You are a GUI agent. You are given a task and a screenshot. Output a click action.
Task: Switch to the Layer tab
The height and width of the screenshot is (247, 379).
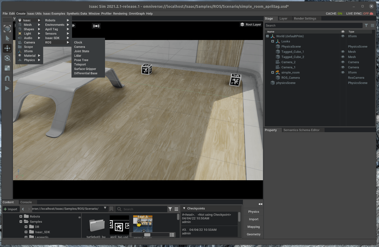point(283,18)
